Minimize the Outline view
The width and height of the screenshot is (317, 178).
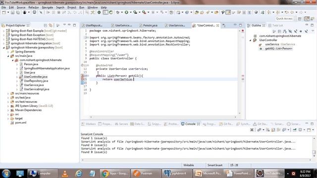[307, 25]
